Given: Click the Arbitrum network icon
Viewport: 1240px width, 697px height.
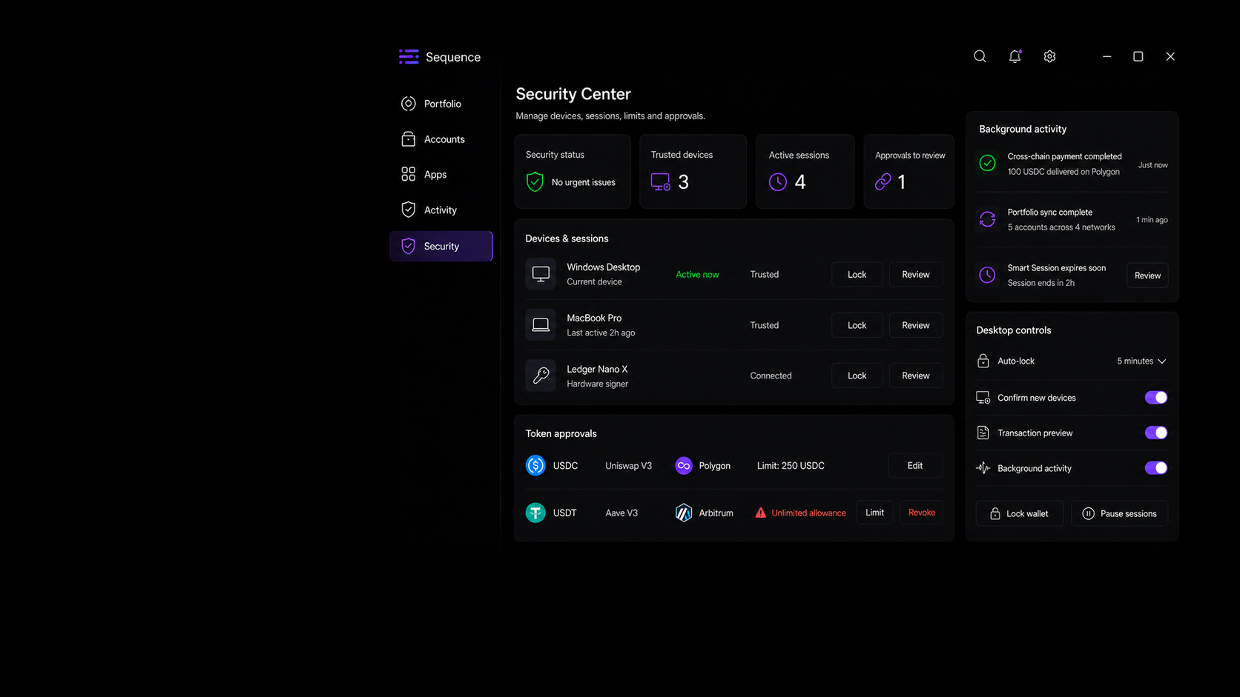Looking at the screenshot, I should pyautogui.click(x=684, y=513).
